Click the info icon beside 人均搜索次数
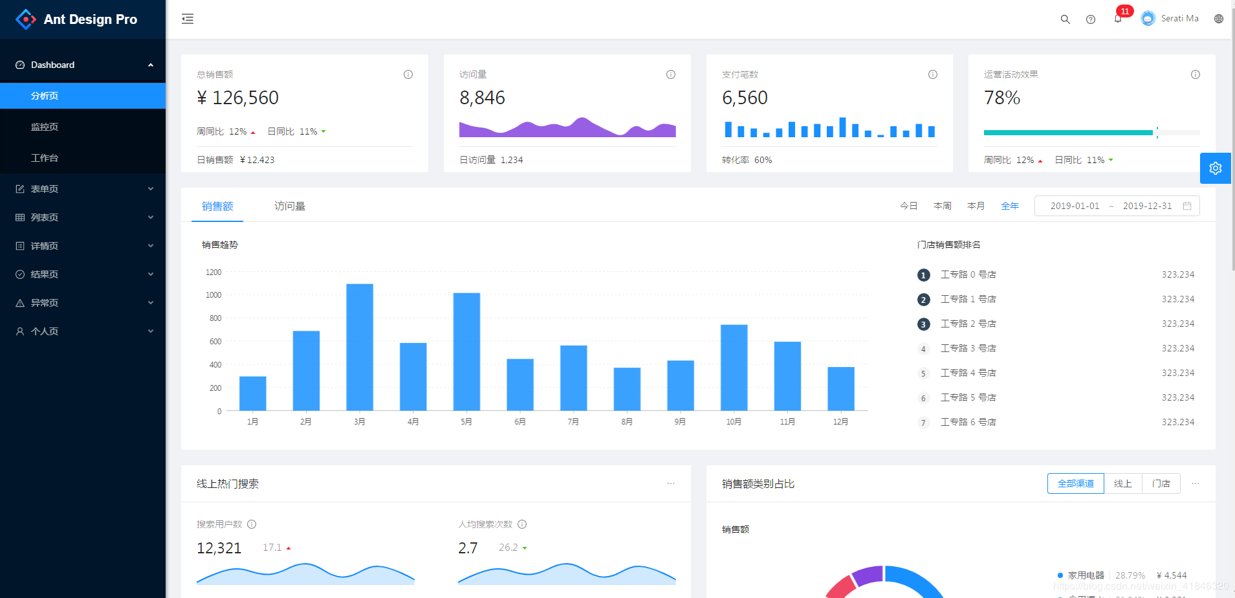This screenshot has width=1235, height=598. pos(522,524)
